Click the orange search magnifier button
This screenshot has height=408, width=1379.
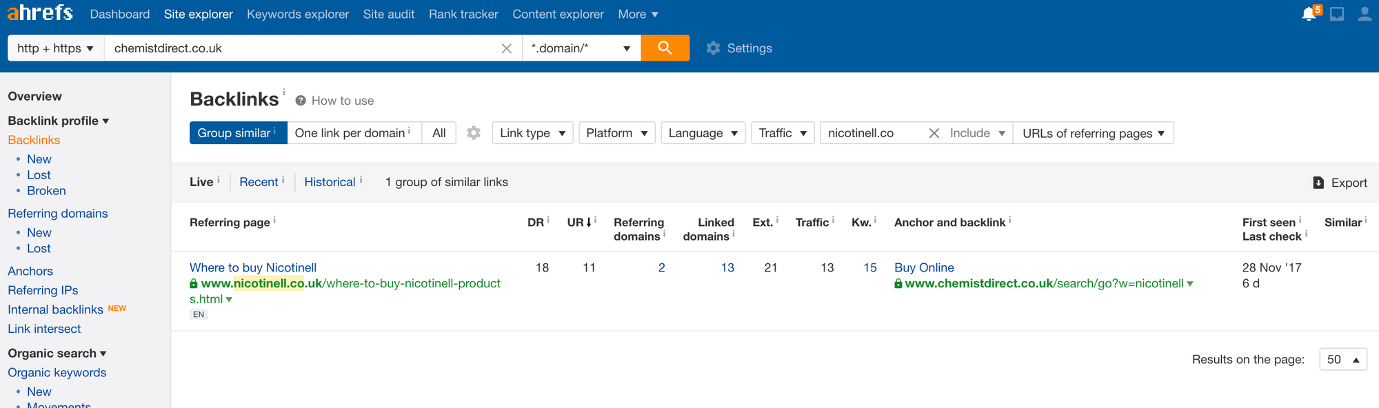[665, 48]
